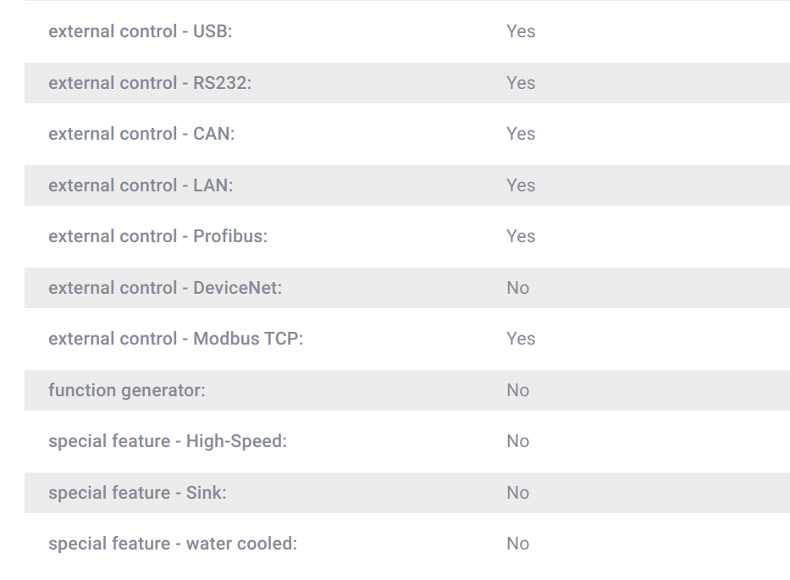Click the 'function generator:' label
The width and height of the screenshot is (790, 580).
coord(127,390)
